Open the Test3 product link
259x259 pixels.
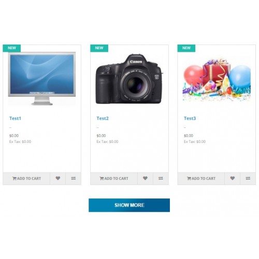click(190, 118)
